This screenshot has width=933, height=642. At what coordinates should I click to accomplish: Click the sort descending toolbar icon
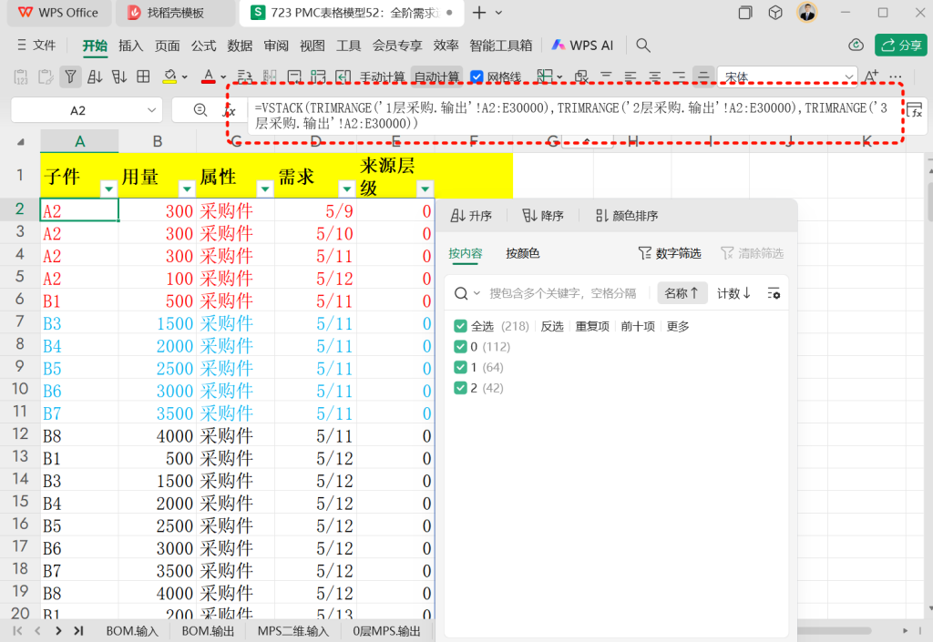point(119,76)
